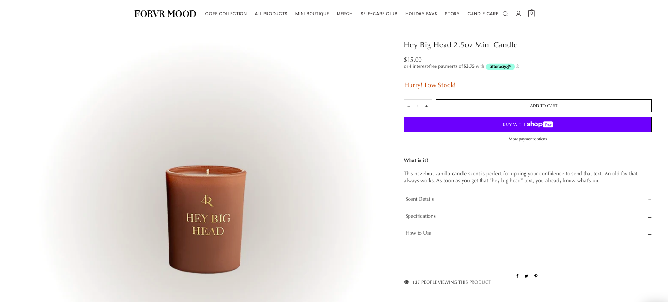Share product on Twitter
The image size is (668, 302).
click(526, 276)
